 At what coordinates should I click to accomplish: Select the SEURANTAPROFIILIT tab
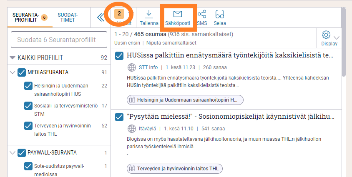[26, 17]
